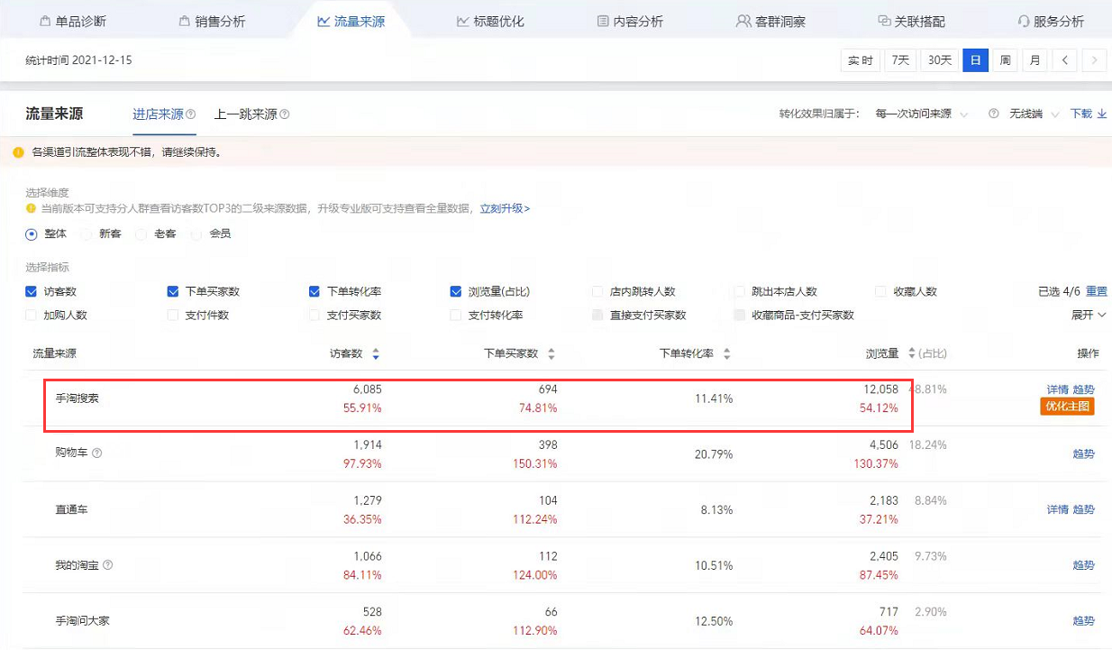
Task: Click the question mark beside 进店来源
Action: tap(192, 114)
